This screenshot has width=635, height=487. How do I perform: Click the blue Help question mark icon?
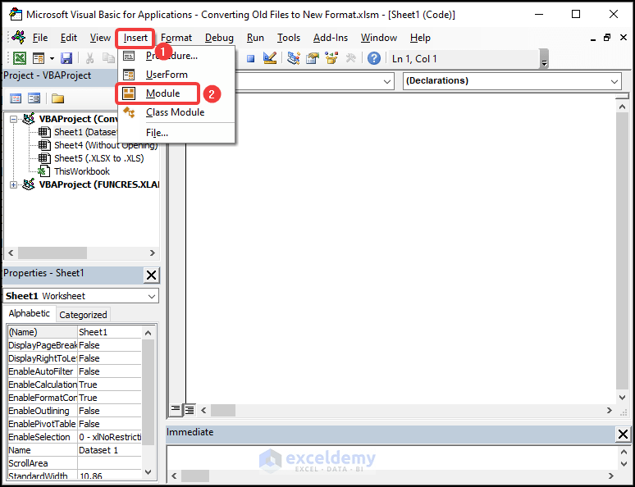pos(374,59)
